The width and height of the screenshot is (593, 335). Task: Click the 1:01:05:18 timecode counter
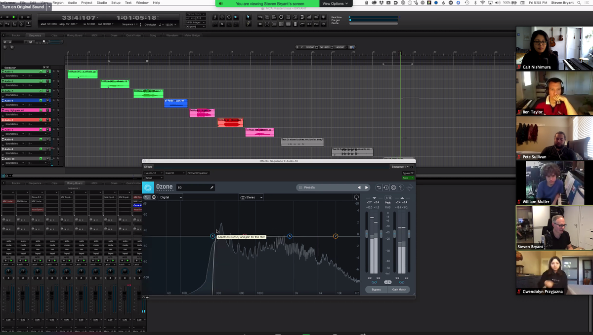coord(137,17)
